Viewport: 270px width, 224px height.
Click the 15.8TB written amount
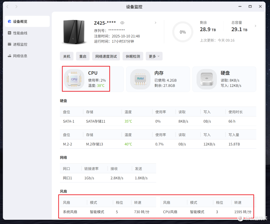234,144
